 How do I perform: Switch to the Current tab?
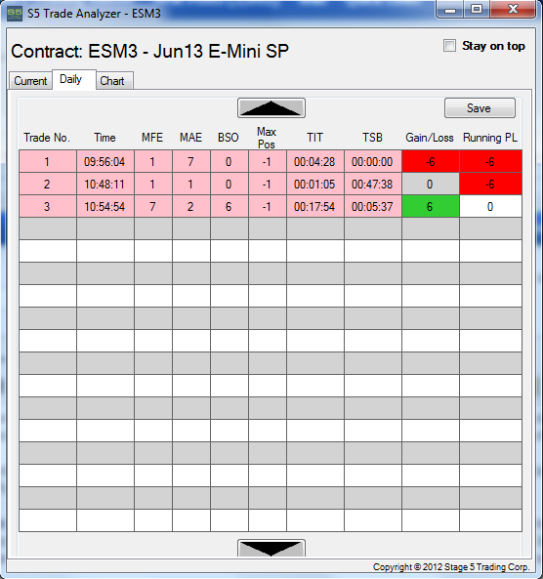30,80
